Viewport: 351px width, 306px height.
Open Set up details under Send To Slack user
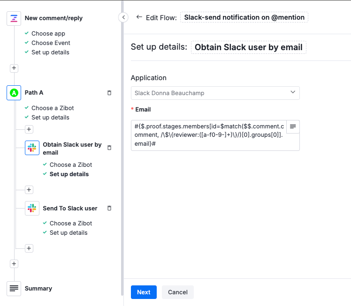[x=69, y=233]
